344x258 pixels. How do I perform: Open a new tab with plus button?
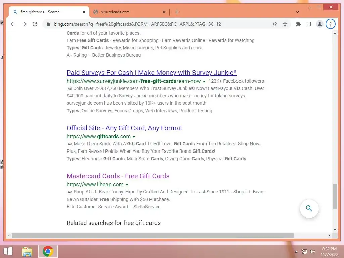(177, 12)
